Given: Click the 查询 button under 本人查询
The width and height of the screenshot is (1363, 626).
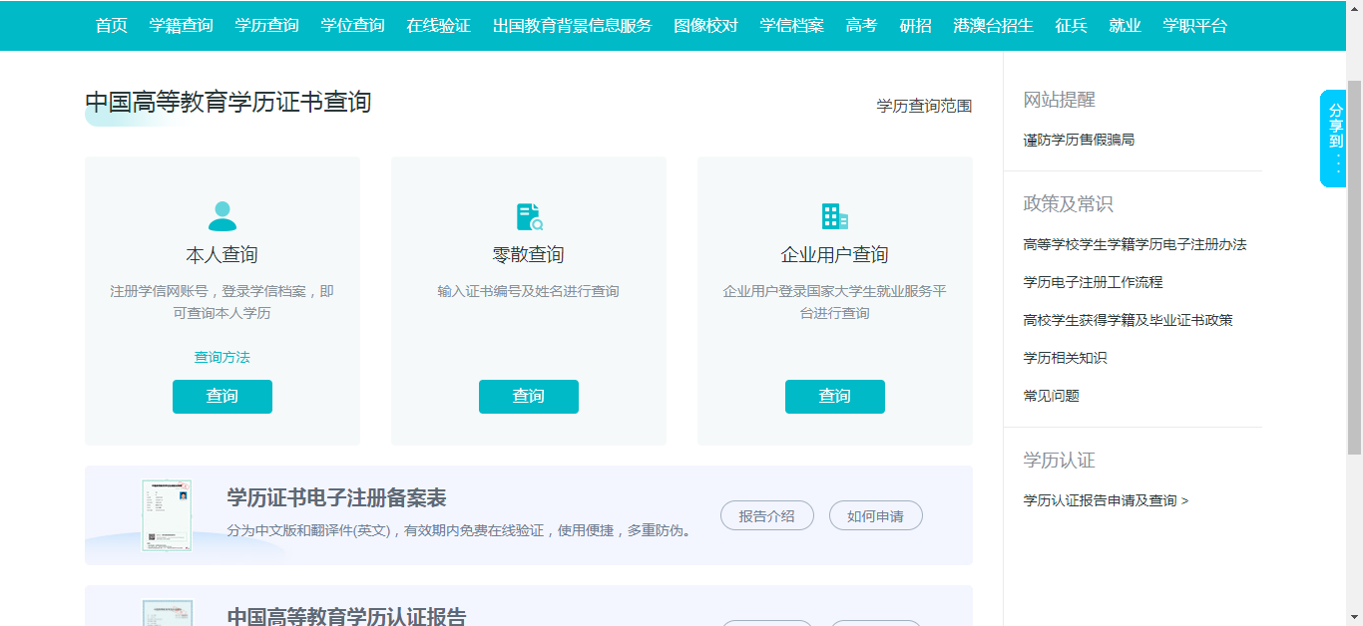Looking at the screenshot, I should pyautogui.click(x=222, y=396).
